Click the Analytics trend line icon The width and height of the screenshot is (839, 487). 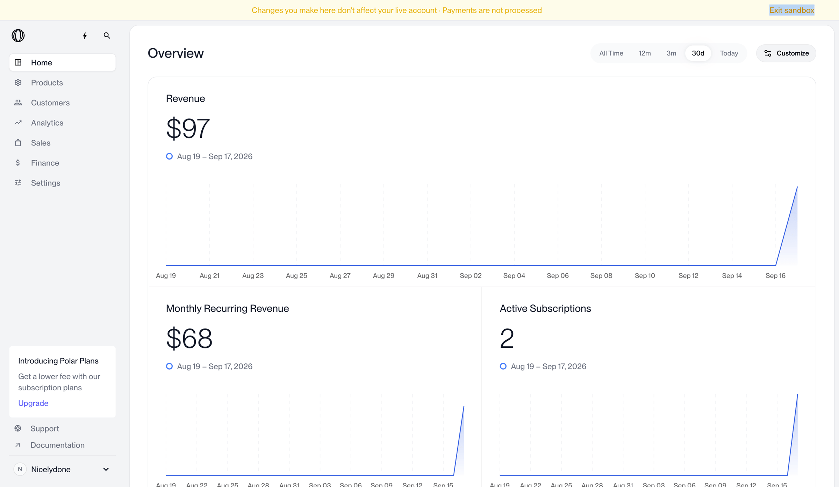coord(18,123)
